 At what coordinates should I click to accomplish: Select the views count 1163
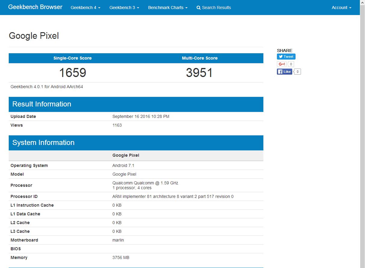point(117,125)
